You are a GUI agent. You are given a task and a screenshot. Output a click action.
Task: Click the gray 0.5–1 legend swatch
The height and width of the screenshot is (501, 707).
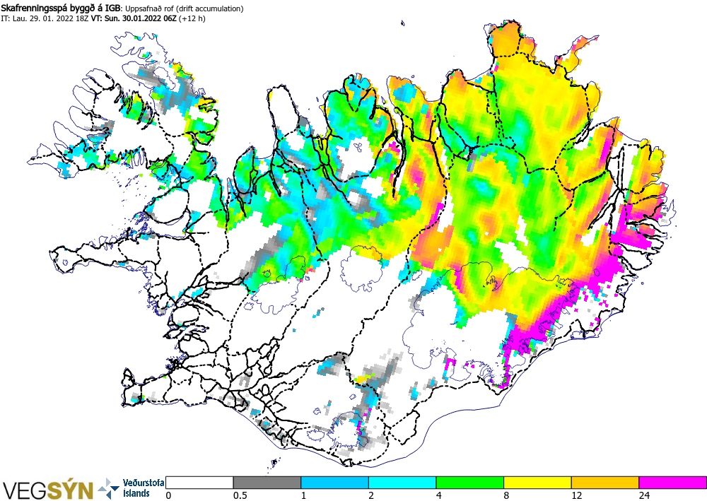click(267, 483)
